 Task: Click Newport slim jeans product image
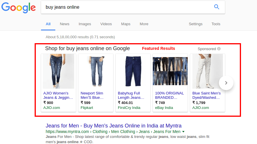pyautogui.click(x=96, y=71)
